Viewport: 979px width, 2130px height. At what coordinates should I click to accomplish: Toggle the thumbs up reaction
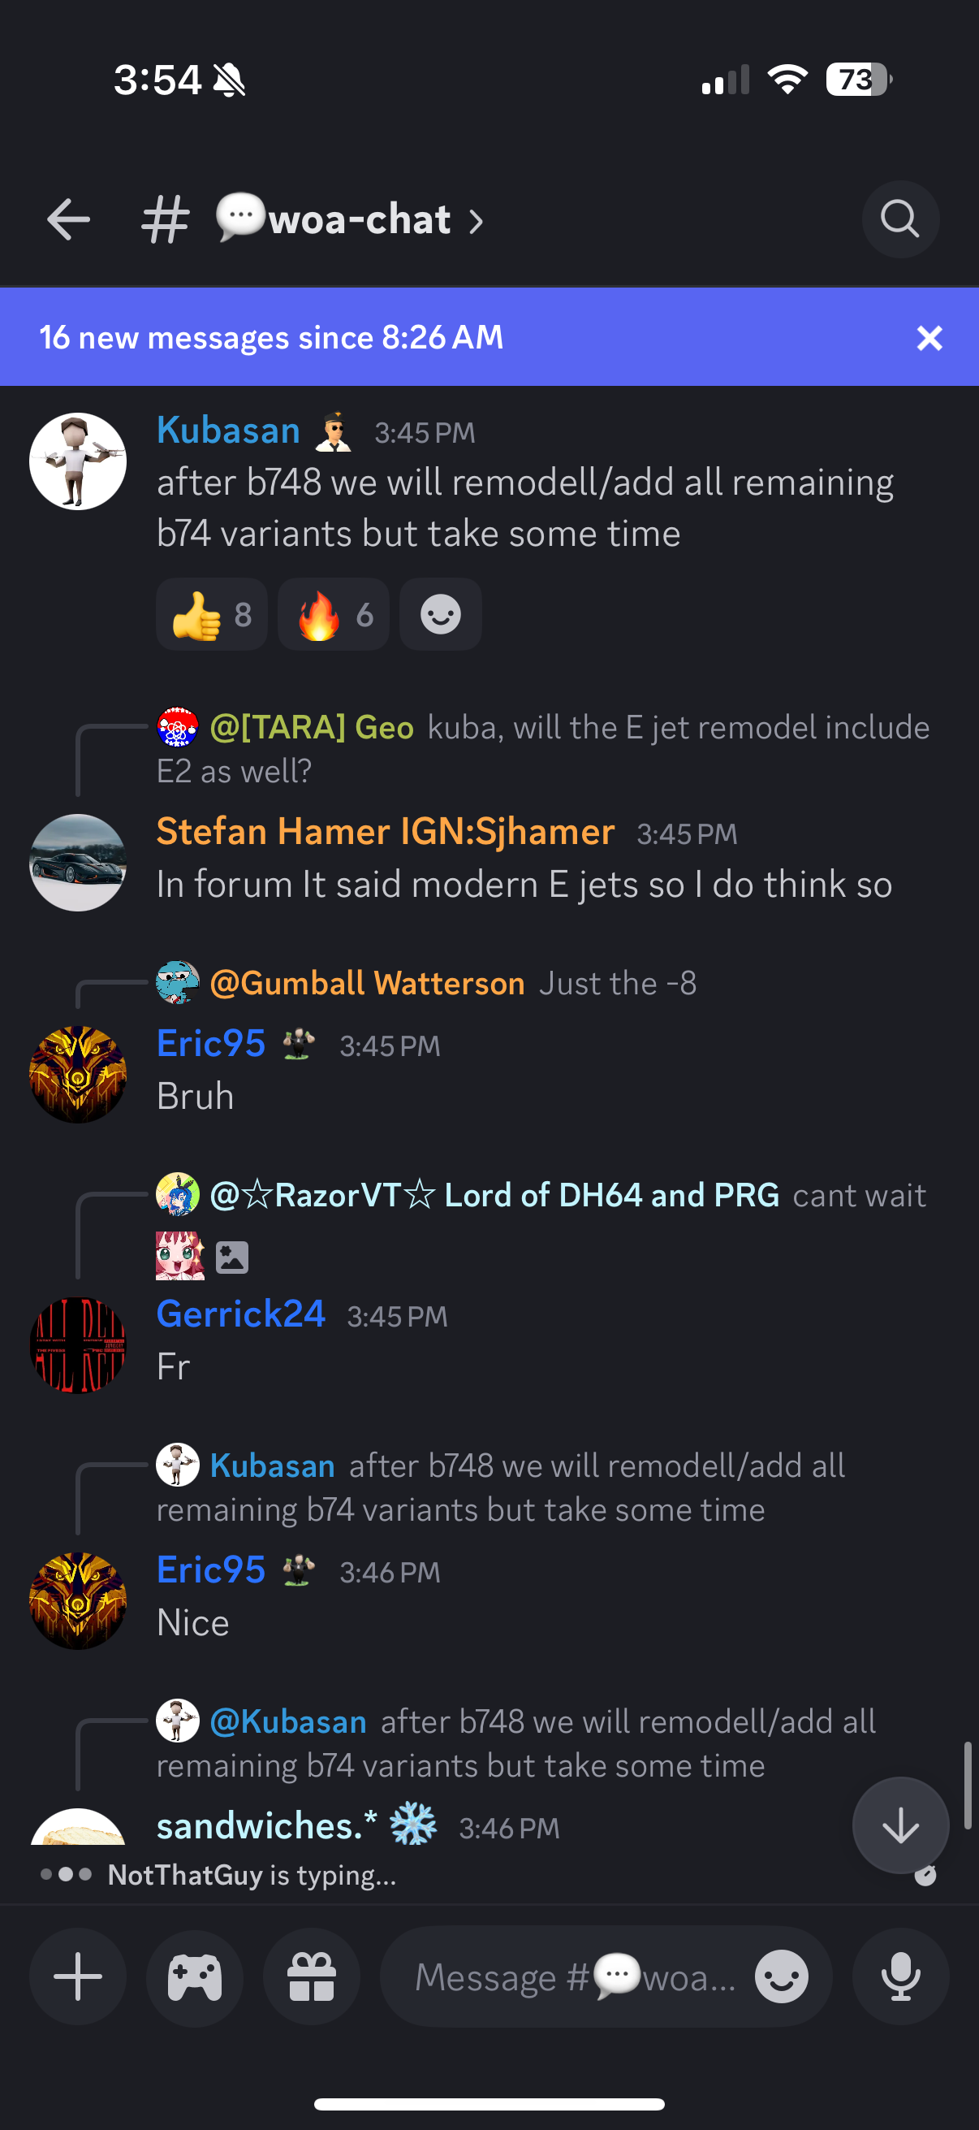[x=212, y=614]
